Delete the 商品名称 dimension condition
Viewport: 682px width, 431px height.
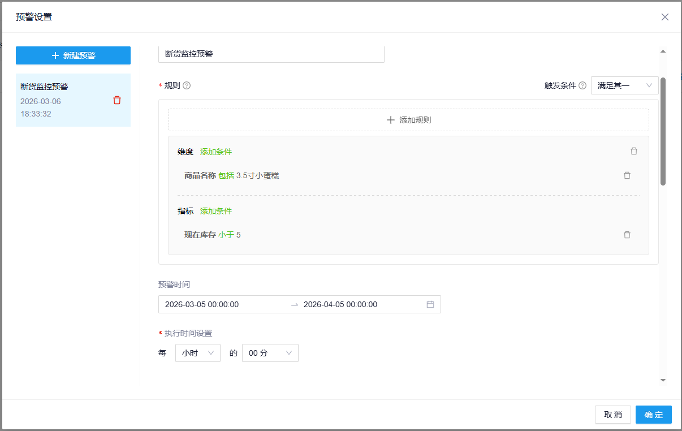(627, 175)
